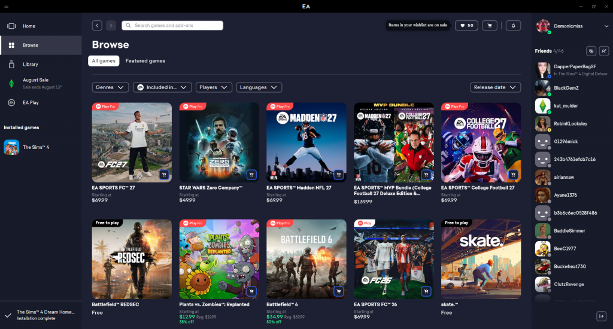Screen dimensions: 613x329
Task: Open the skate. game cover art
Action: pos(481,259)
